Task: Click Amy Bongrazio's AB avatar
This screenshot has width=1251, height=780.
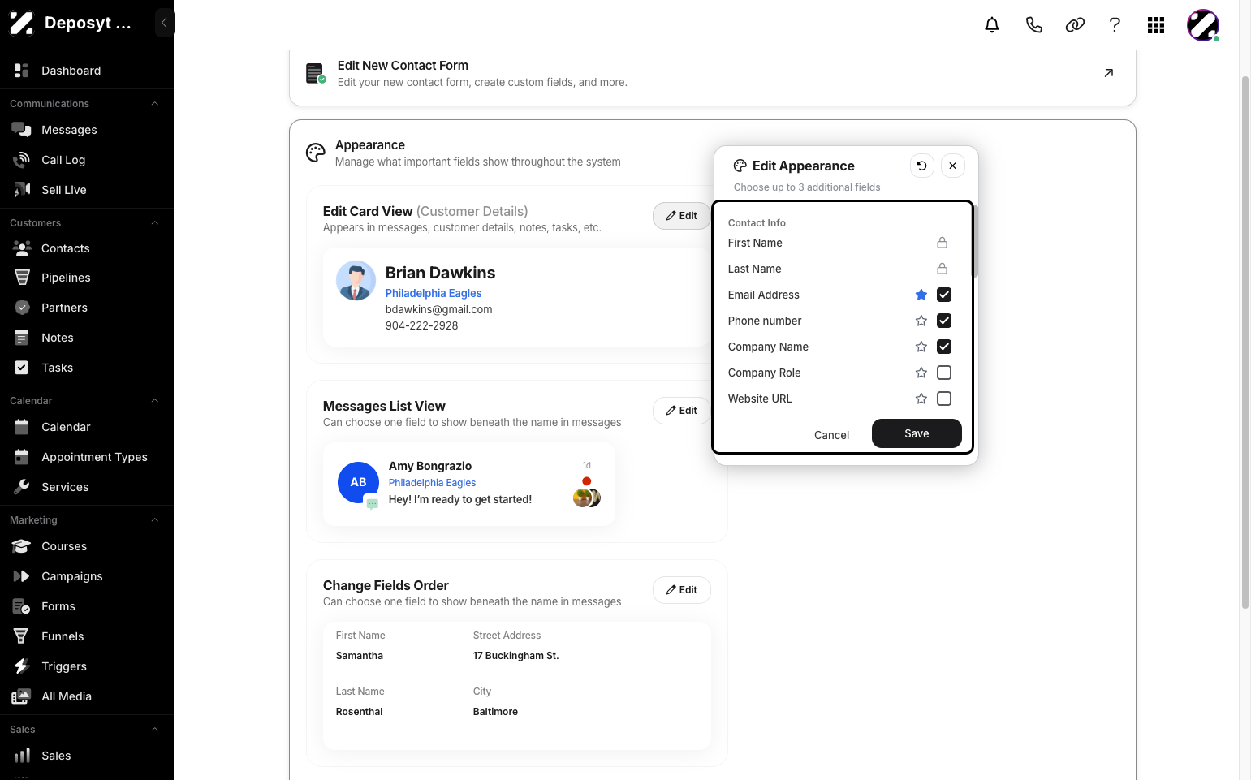Action: (x=358, y=482)
